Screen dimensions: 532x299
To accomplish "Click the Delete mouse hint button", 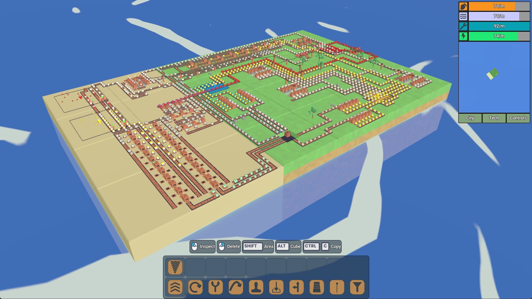I will coord(229,246).
